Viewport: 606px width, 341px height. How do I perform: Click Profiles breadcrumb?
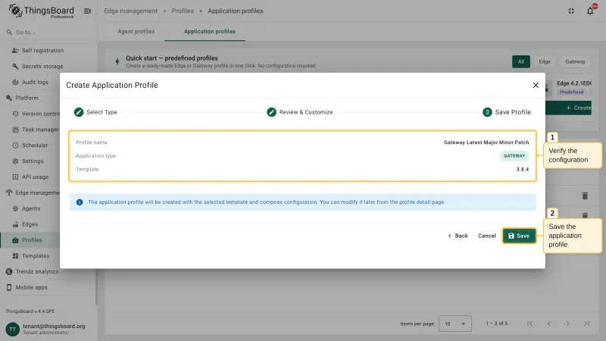183,11
